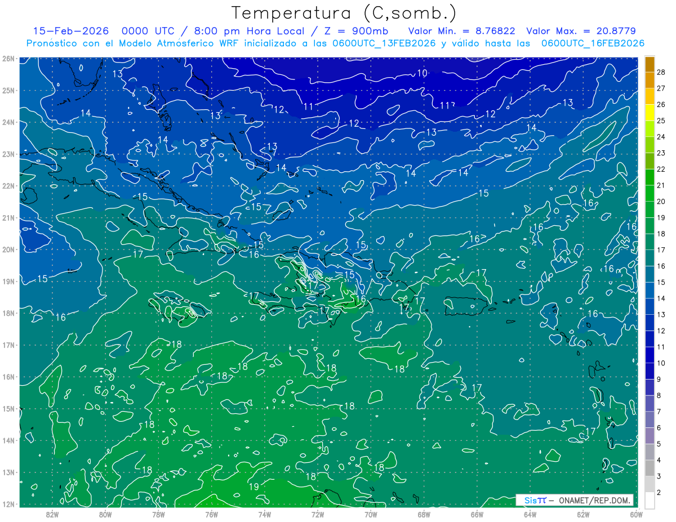This screenshot has width=676, height=522.
Task: Click the "21N" latitude axis label
Action: coord(9,217)
